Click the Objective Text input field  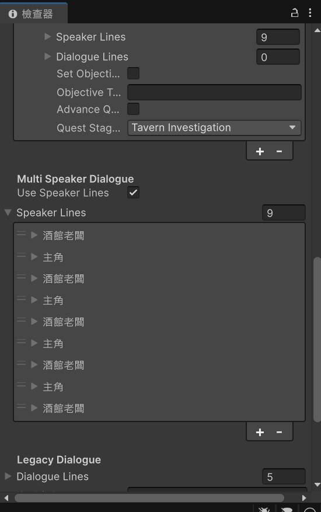click(214, 92)
